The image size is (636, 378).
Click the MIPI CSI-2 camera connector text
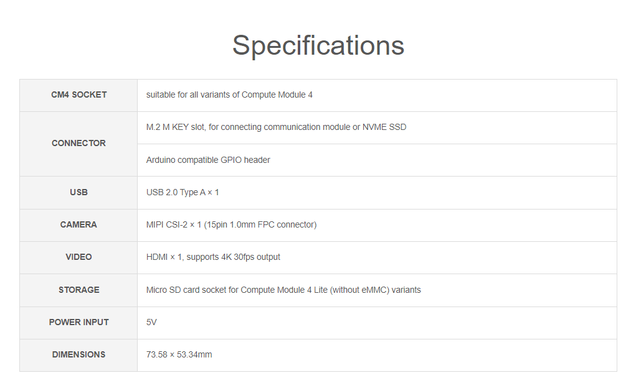[x=231, y=224]
